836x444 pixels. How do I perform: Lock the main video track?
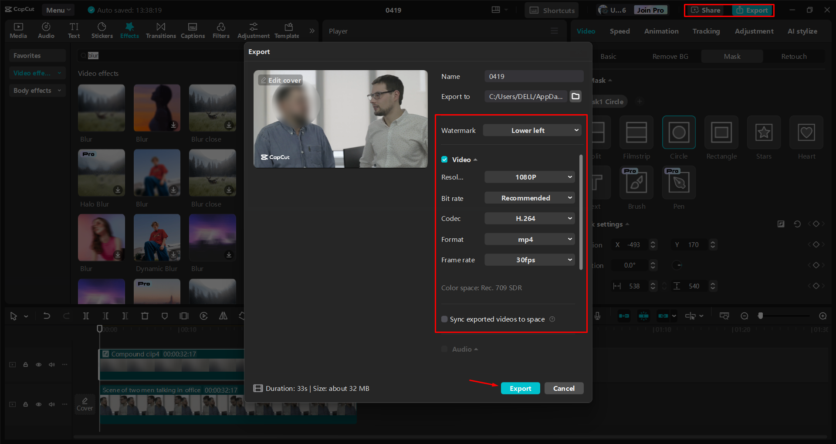[x=25, y=404]
